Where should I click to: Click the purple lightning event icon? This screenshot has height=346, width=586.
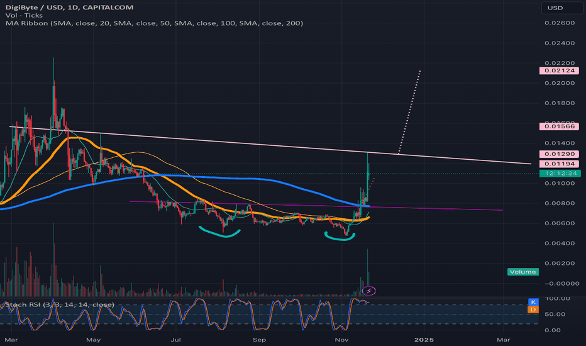pyautogui.click(x=369, y=291)
